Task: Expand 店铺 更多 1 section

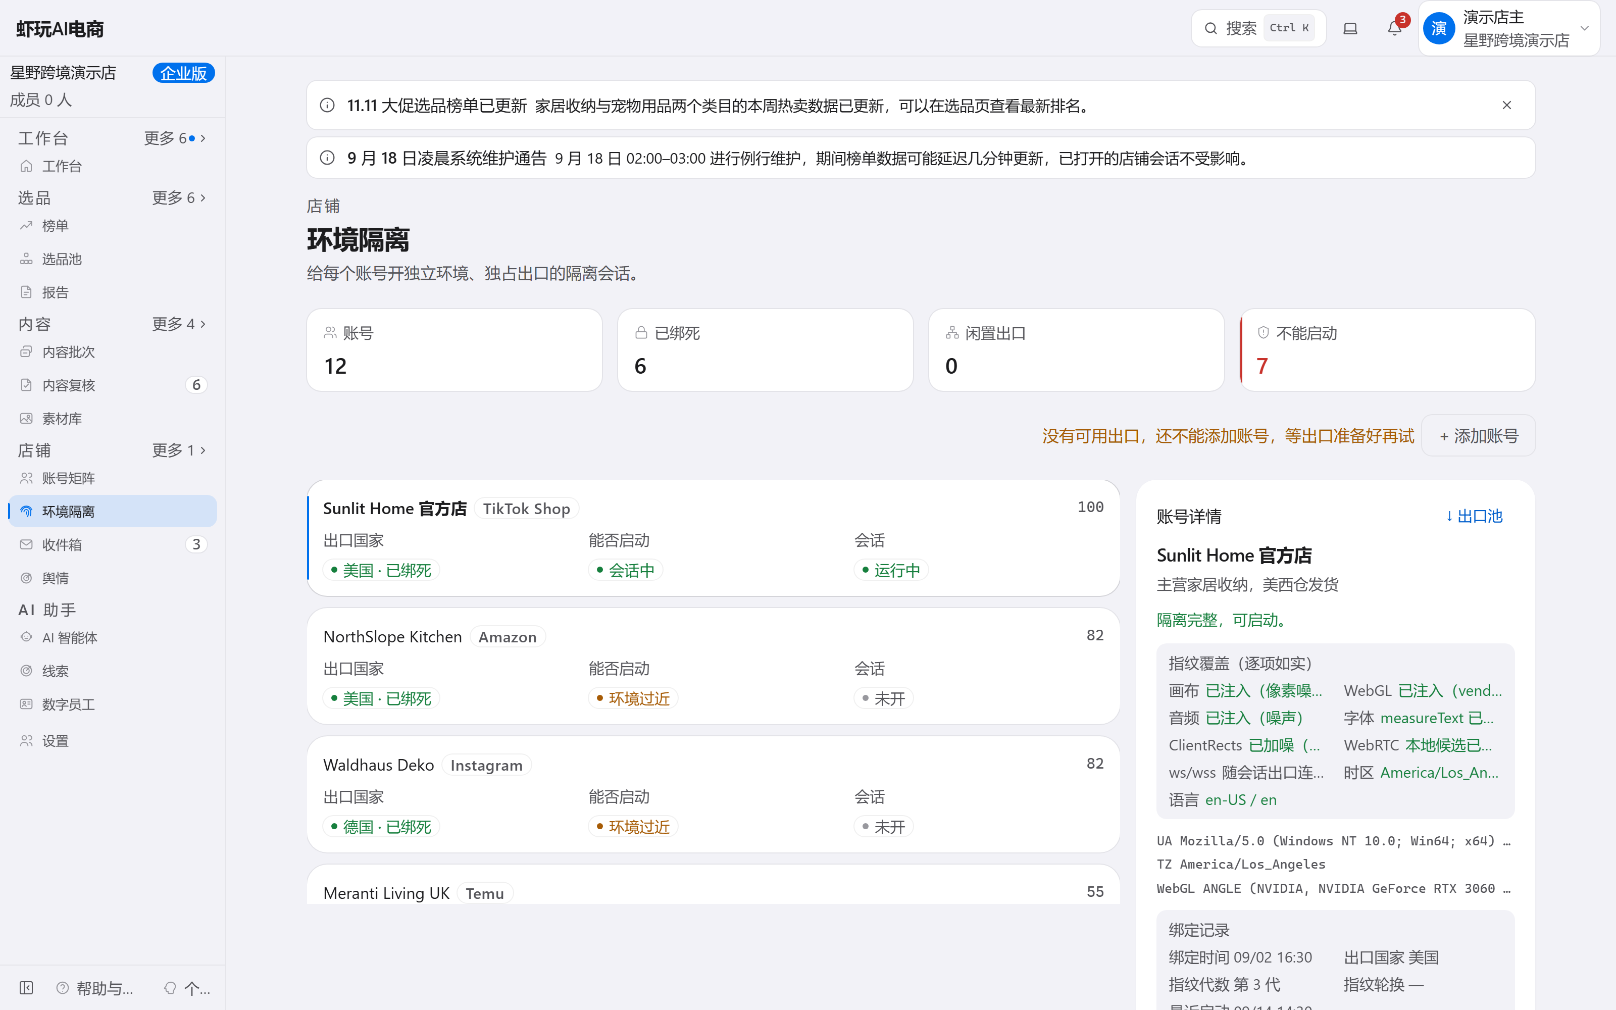Action: [179, 450]
